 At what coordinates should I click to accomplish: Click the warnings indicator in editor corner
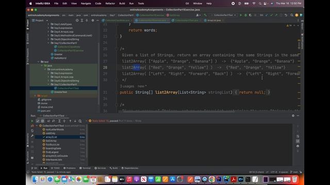coord(289,26)
